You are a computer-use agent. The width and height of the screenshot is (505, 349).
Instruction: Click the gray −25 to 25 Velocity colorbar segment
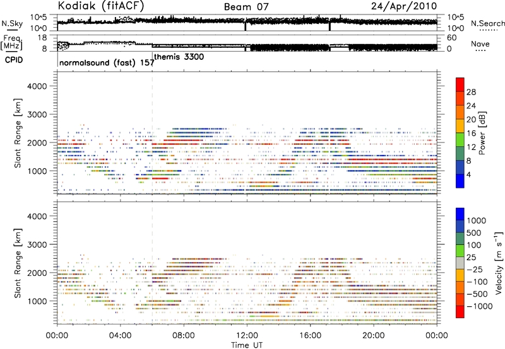460,263
